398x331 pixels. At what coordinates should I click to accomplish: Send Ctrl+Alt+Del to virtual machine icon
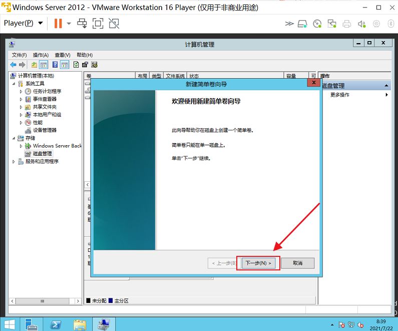click(x=82, y=24)
